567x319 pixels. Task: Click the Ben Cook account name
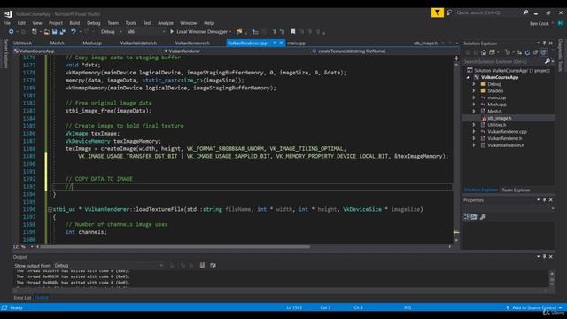[x=540, y=24]
